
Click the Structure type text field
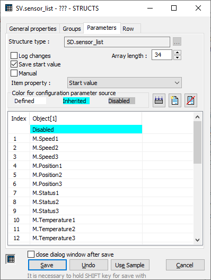coord(117,42)
